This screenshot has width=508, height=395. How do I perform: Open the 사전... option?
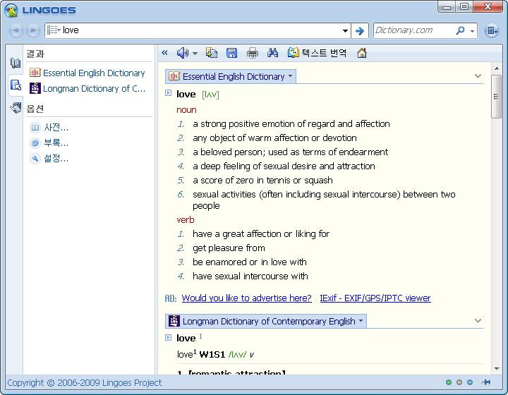click(49, 127)
